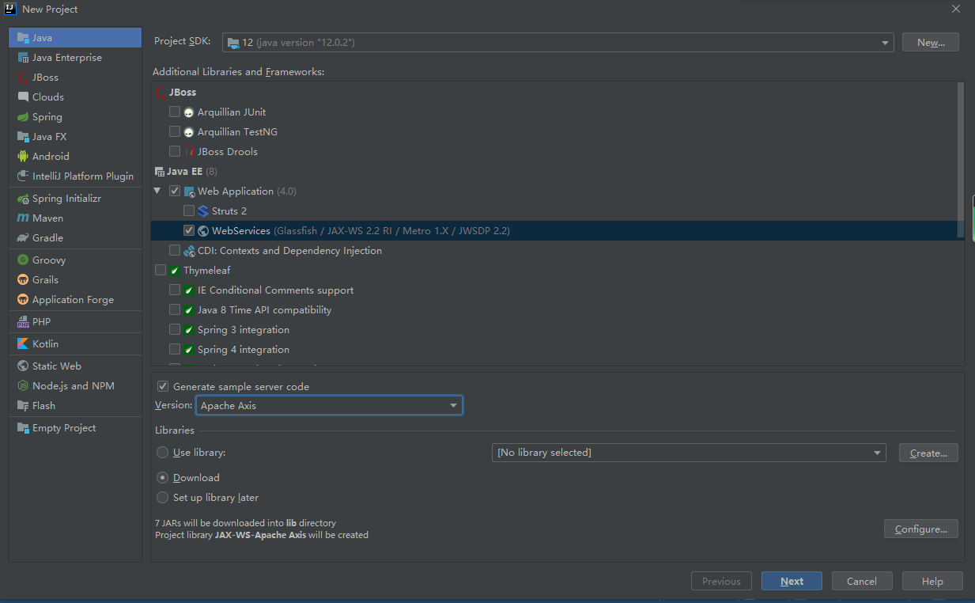Select the Java folder icon in sidebar
This screenshot has width=975, height=603.
click(x=23, y=37)
